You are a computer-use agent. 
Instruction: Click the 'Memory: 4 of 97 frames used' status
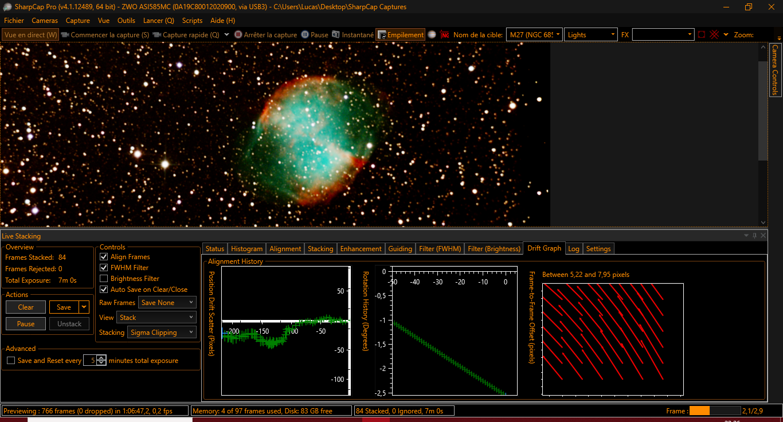(x=271, y=411)
